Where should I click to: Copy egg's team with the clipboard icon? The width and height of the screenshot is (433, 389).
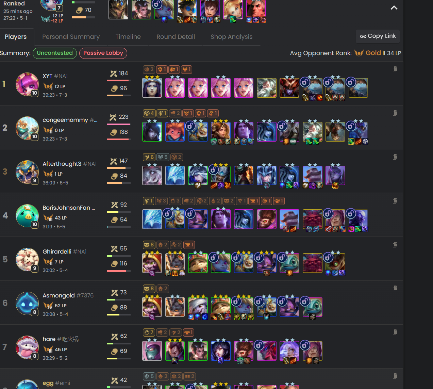(395, 376)
